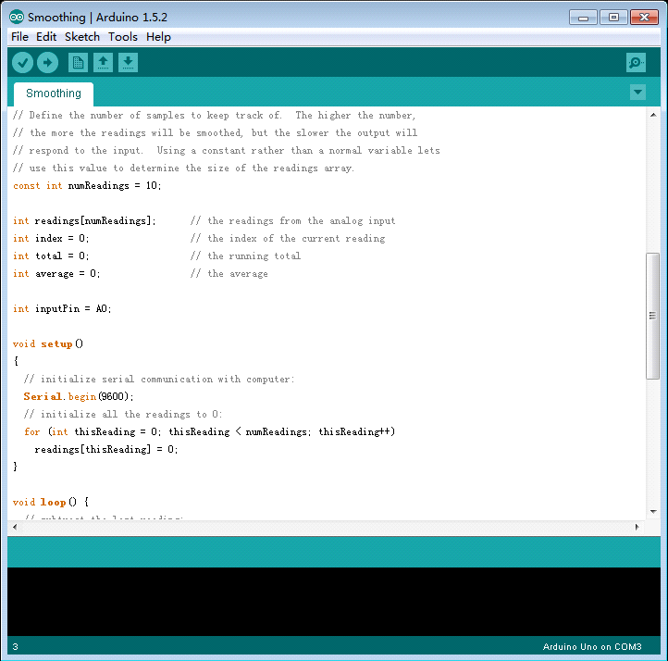Open the Tools menu
This screenshot has width=668, height=661.
point(122,37)
